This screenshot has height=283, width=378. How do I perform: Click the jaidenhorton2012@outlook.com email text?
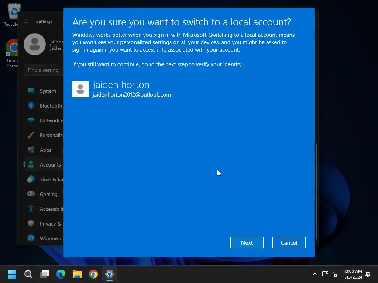(132, 95)
